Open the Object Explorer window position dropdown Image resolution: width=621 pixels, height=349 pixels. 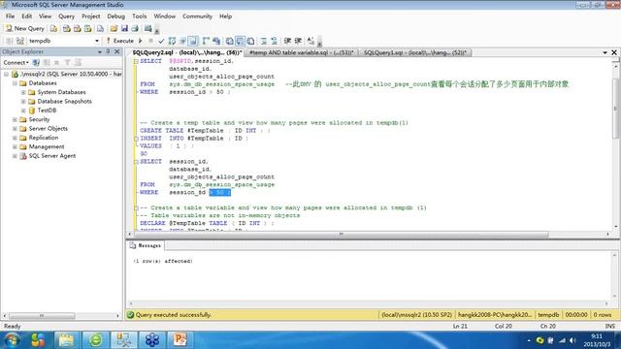[99, 51]
